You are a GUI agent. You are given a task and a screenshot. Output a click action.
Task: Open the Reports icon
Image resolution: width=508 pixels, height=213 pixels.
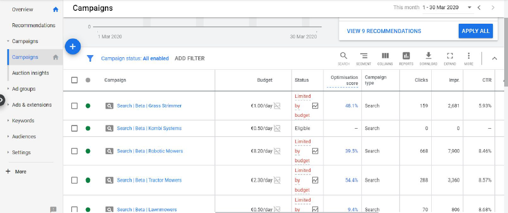tap(406, 59)
